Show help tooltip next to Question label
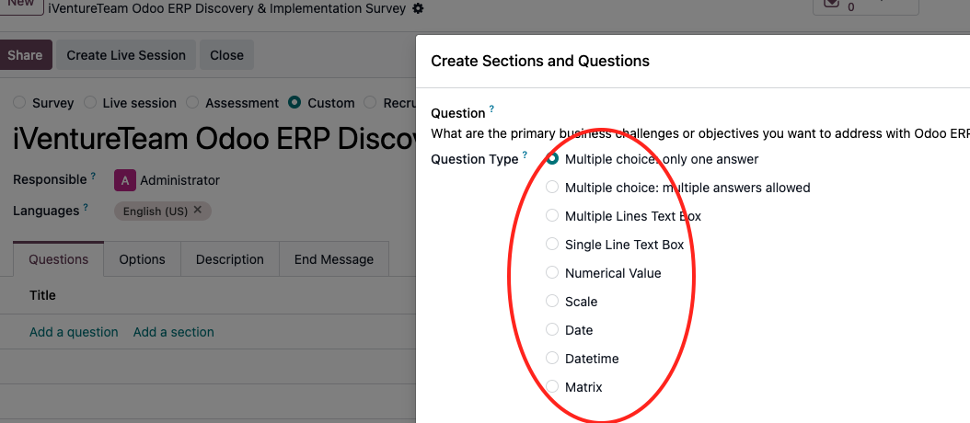This screenshot has width=970, height=423. 491,109
